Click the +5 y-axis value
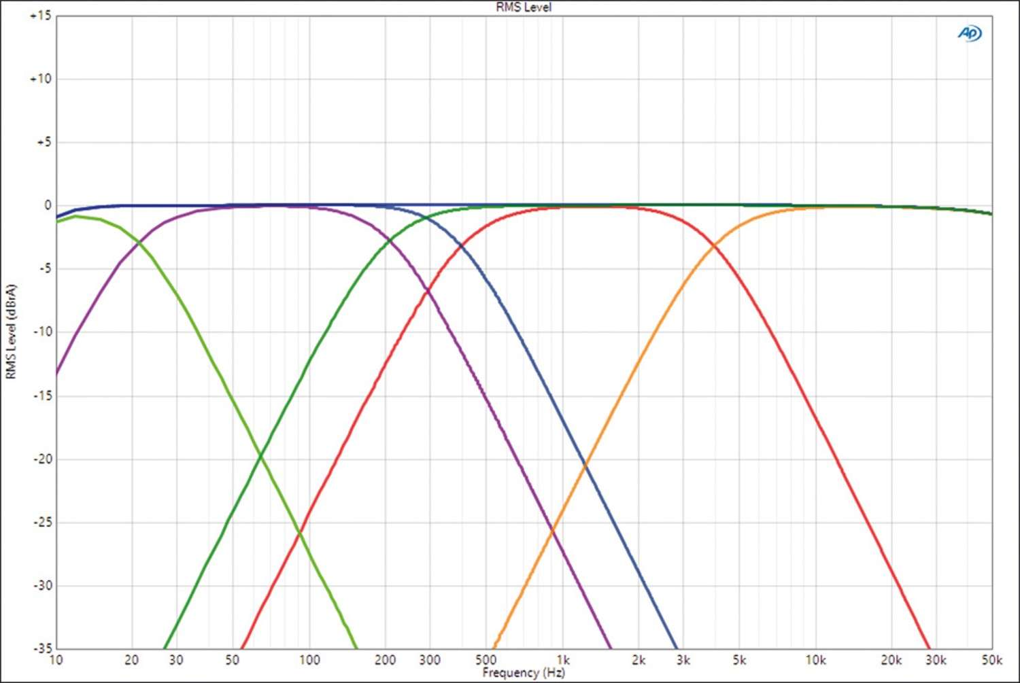 [44, 142]
